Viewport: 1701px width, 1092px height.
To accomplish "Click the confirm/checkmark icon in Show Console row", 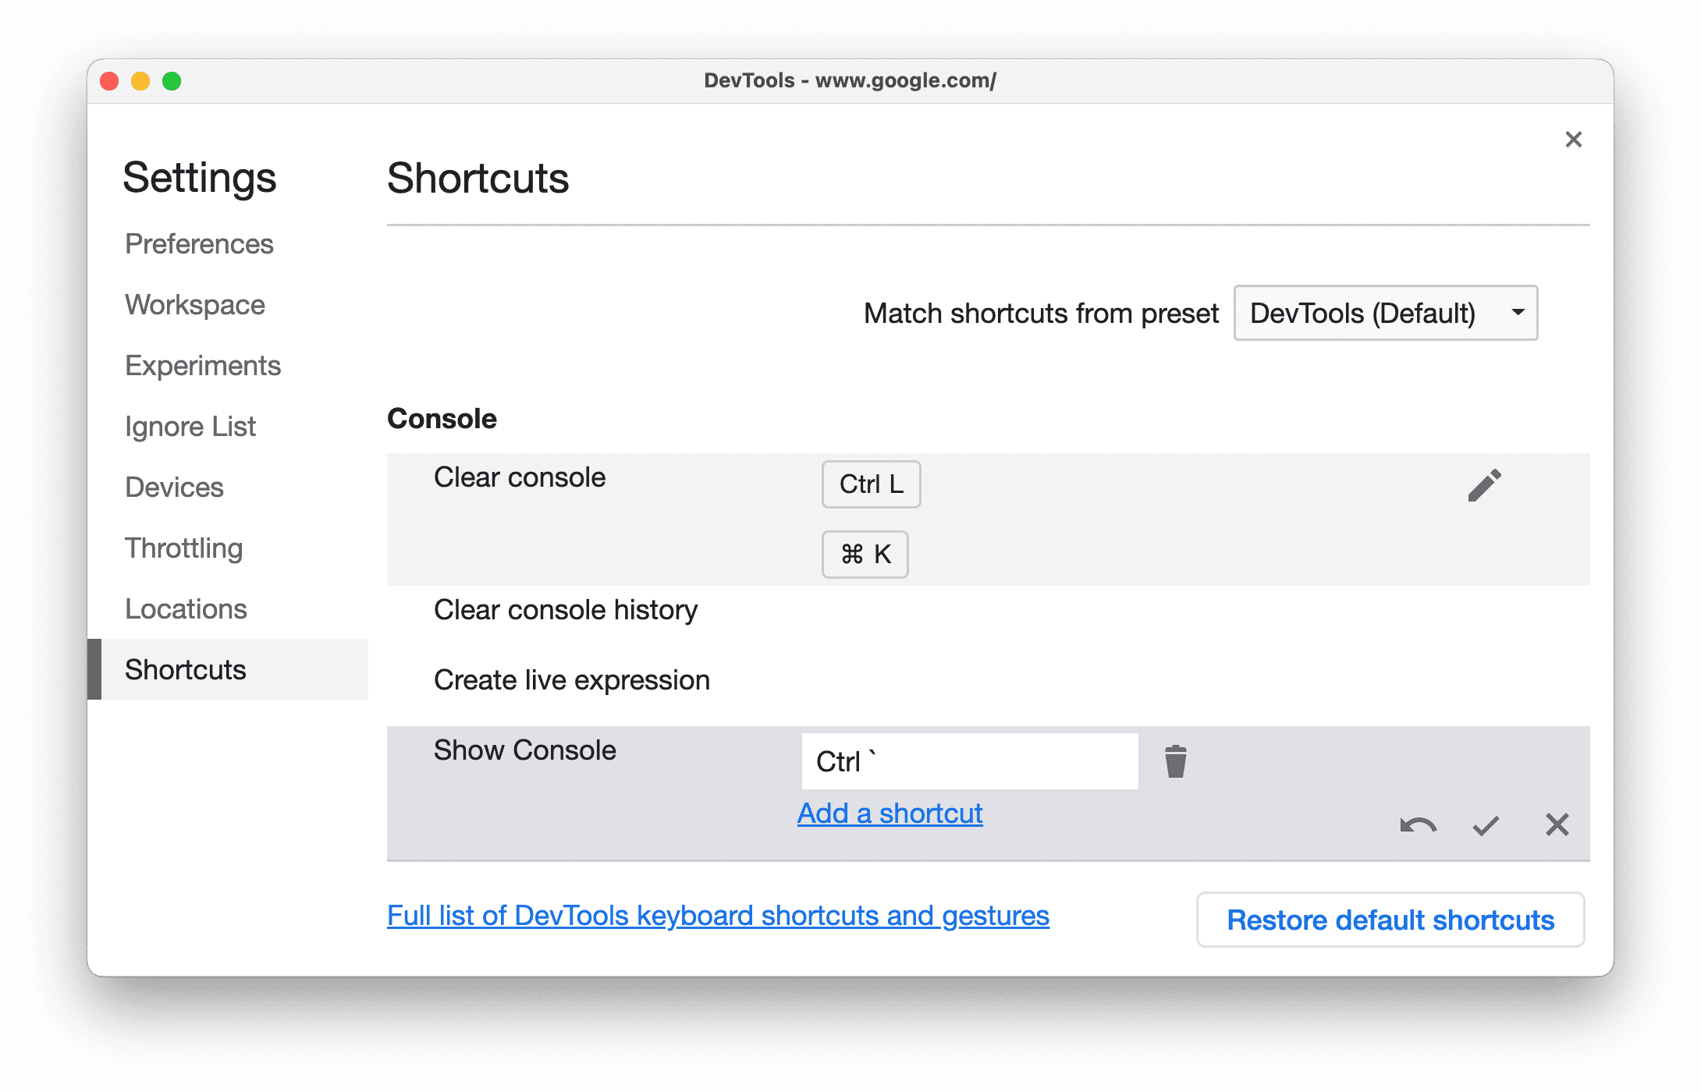I will [x=1483, y=823].
